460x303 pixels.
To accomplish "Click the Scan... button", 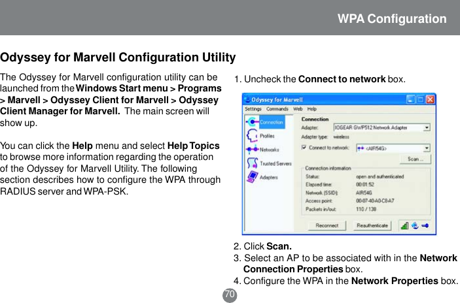I will [415, 159].
